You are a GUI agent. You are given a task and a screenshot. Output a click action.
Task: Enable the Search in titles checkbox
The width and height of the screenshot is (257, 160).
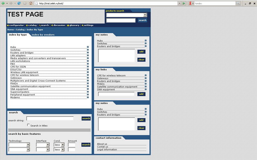pyautogui.click(x=29, y=125)
